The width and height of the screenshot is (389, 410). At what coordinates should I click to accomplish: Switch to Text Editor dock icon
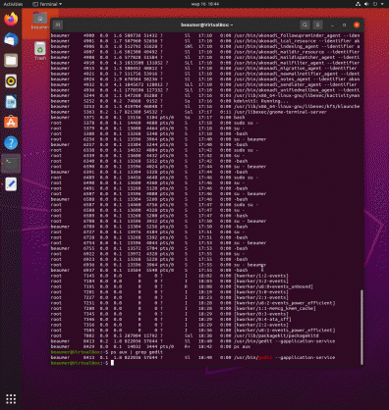click(x=11, y=184)
